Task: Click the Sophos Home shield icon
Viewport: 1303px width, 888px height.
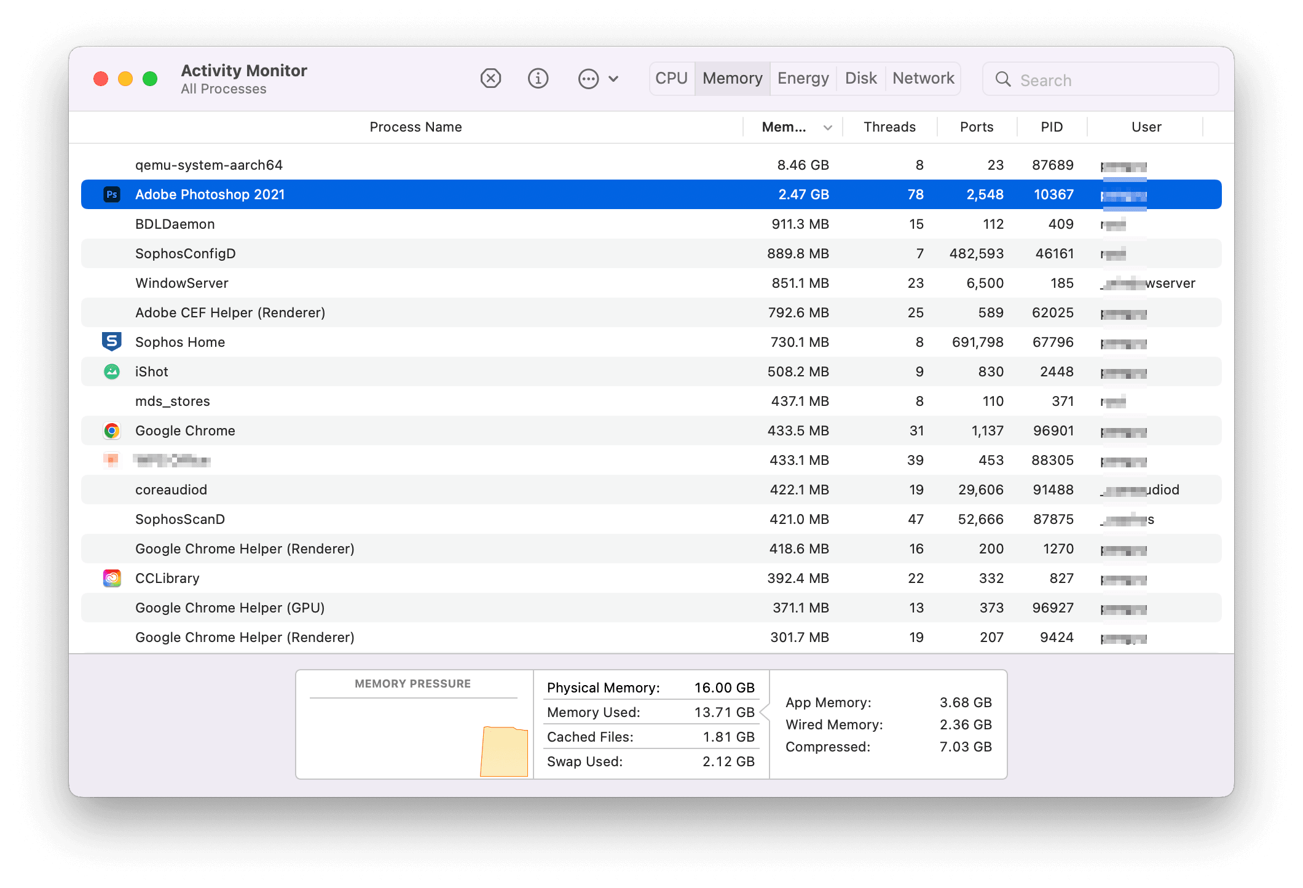Action: [x=112, y=342]
